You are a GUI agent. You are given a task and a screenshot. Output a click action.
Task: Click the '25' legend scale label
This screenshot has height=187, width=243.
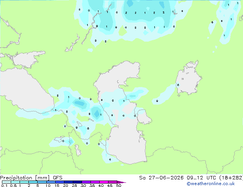(74, 185)
